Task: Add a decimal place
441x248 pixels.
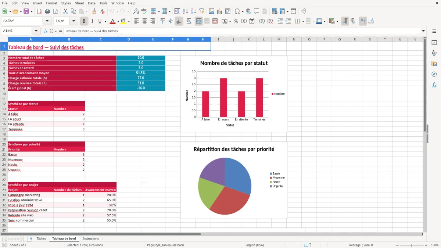Action: [x=262, y=21]
